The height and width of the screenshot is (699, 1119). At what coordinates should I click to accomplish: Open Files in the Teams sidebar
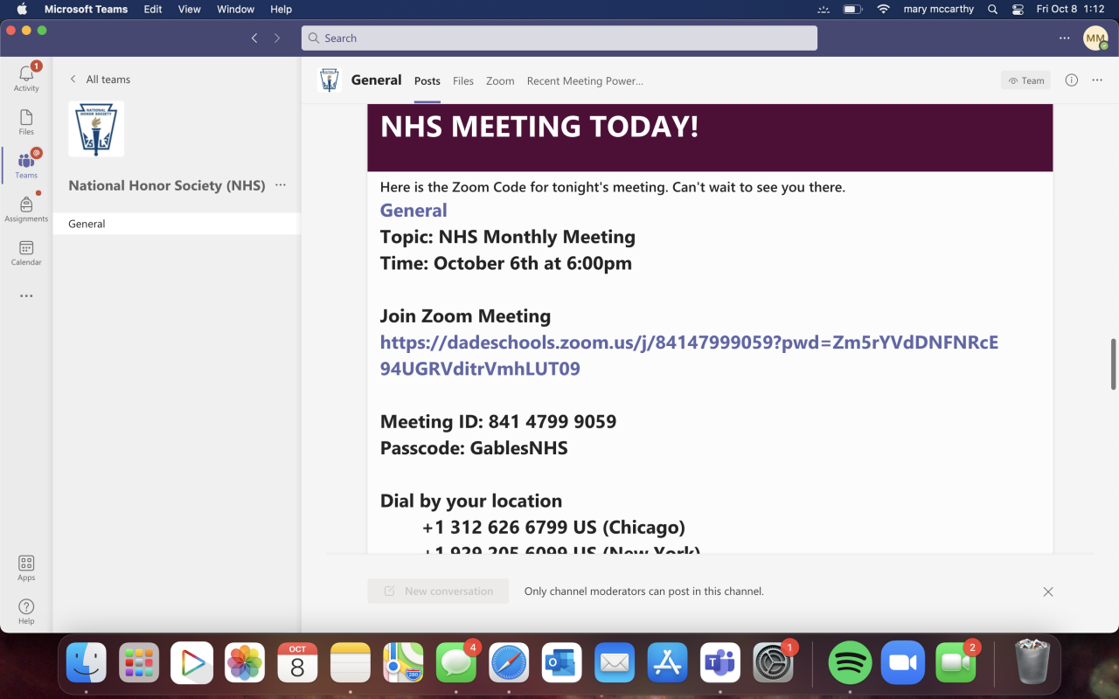(26, 122)
